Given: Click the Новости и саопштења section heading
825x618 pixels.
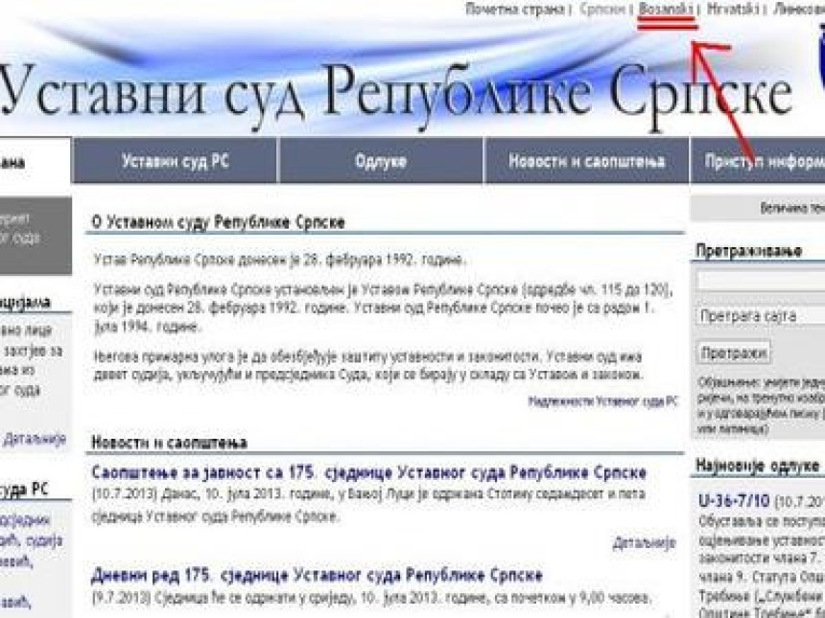Looking at the screenshot, I should click(170, 443).
